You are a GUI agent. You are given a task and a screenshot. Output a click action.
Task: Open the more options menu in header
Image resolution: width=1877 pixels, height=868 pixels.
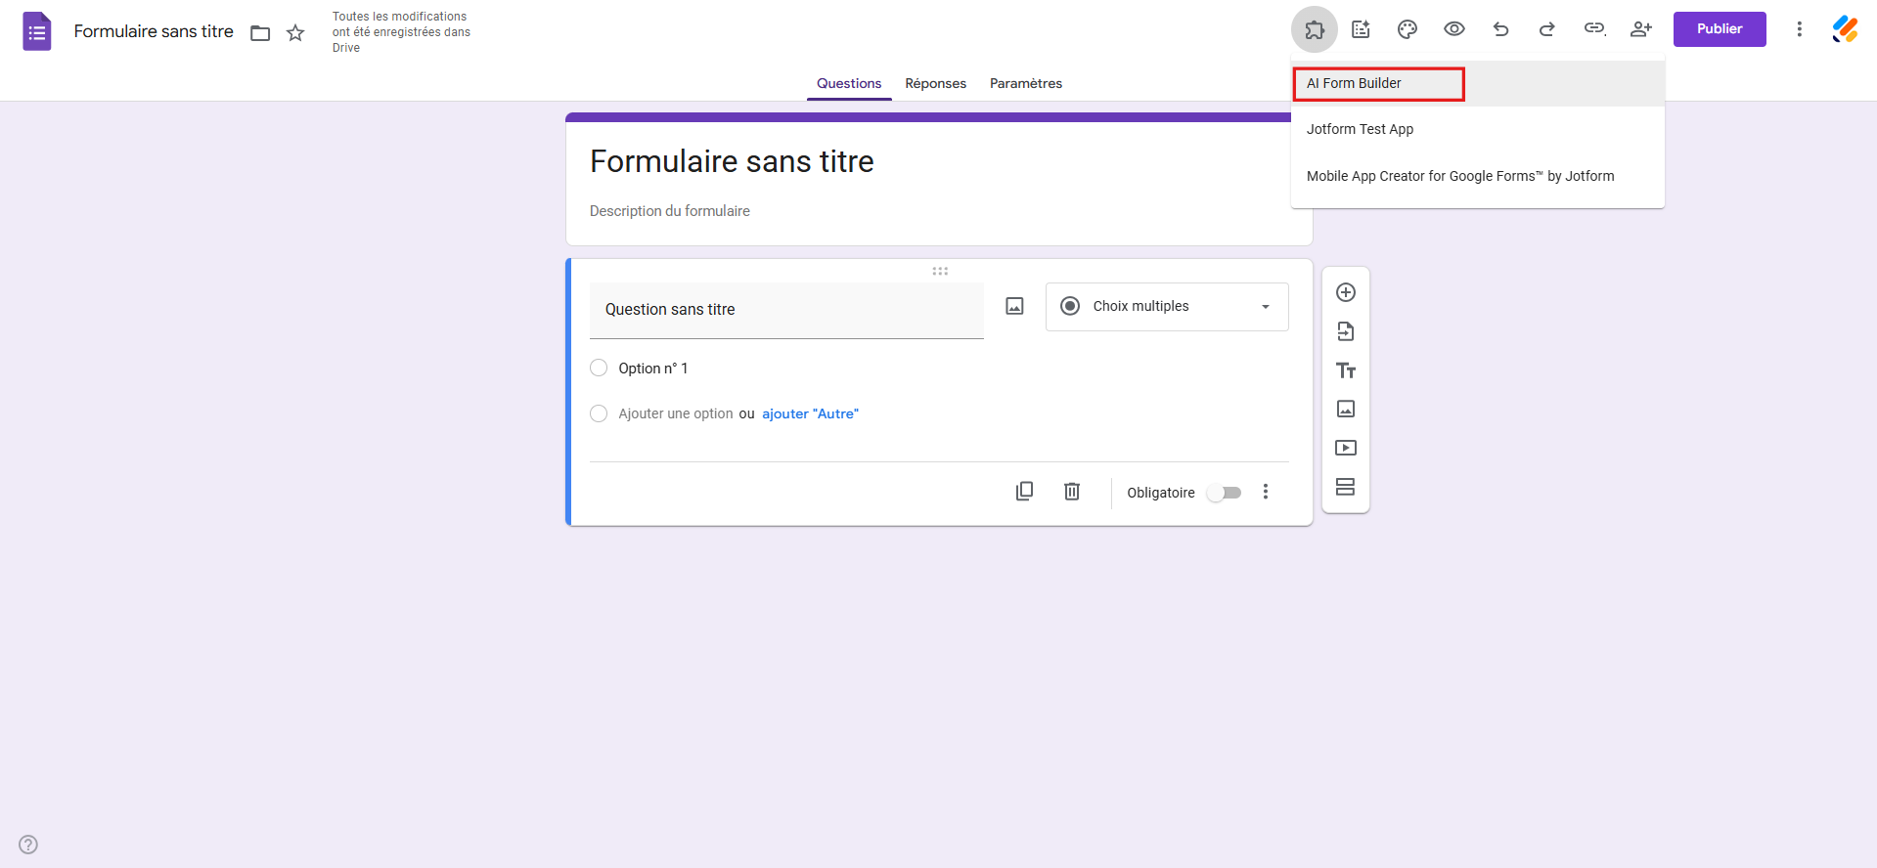[x=1799, y=29]
